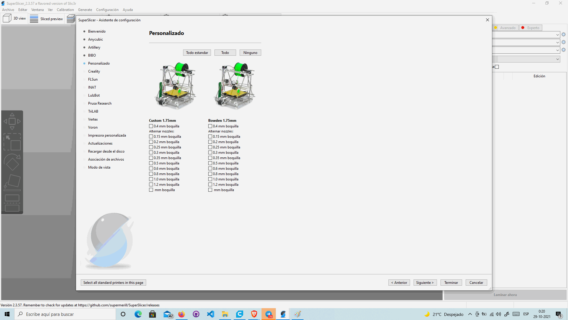Viewport: 568px width, 320px height.
Task: Open Firefox from taskbar
Action: [x=181, y=314]
